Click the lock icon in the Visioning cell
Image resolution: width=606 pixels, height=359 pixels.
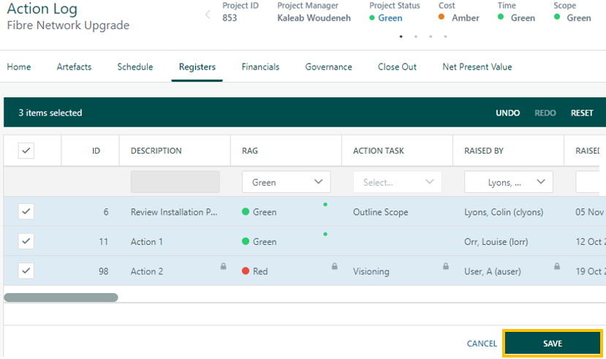pyautogui.click(x=446, y=266)
